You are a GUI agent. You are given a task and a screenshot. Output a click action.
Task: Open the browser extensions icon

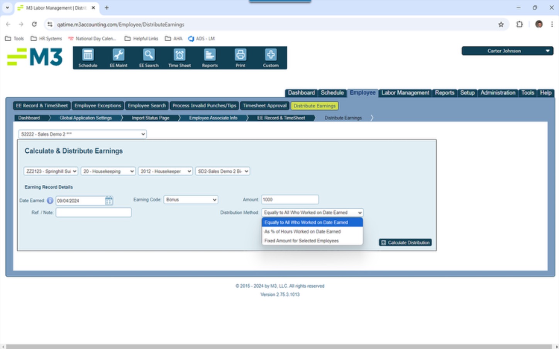point(520,24)
